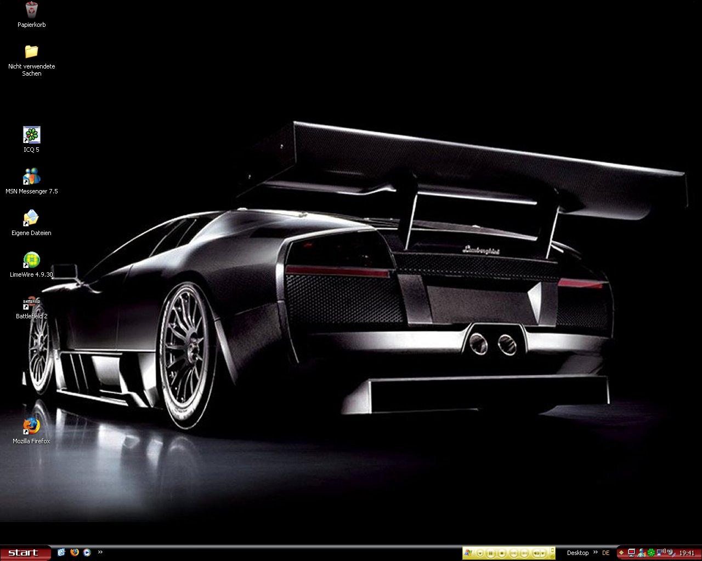Launch MSN Messenger 7.5 from desktop
This screenshot has height=561, width=702.
coord(31,176)
